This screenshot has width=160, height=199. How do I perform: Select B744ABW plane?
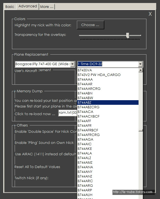coord(108,98)
